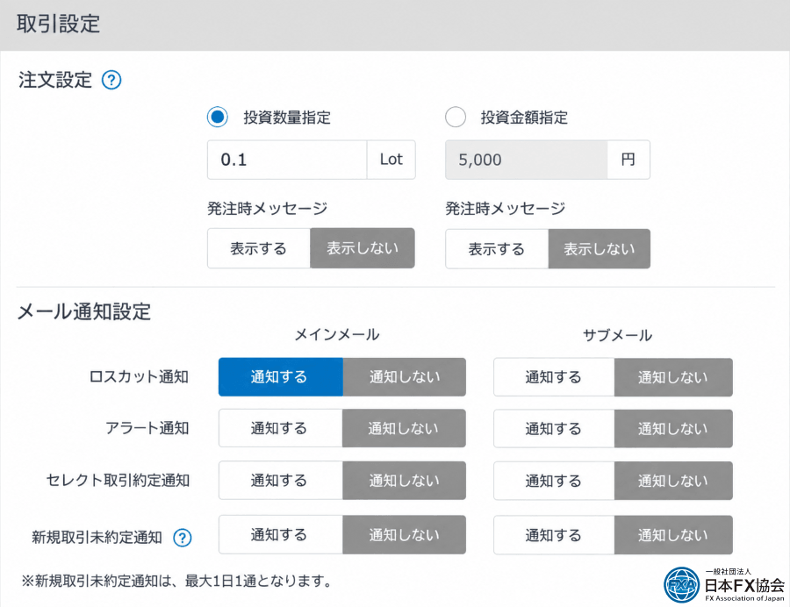The height and width of the screenshot is (607, 790).
Task: Enable アラート通知 for main mail
Action: [x=280, y=428]
